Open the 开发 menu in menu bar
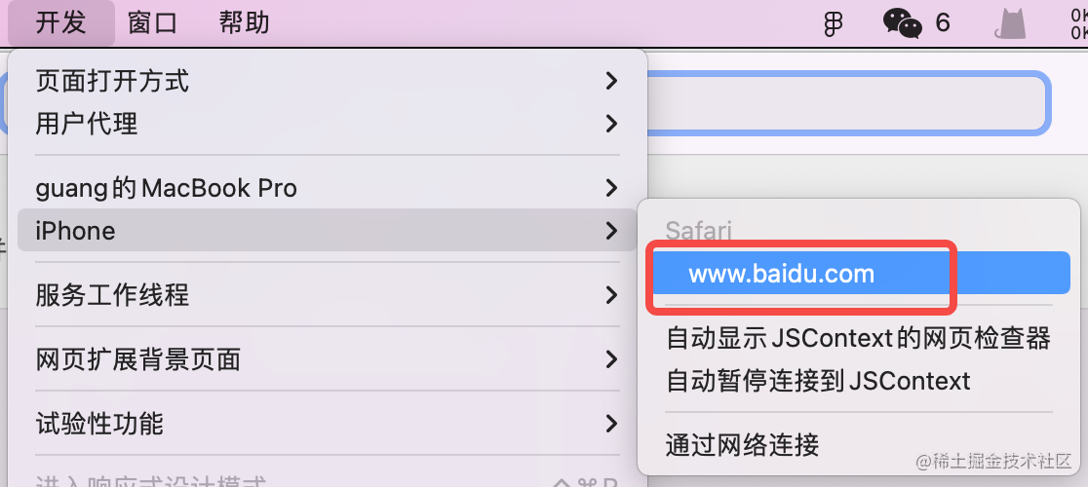Viewport: 1088px width, 487px height. [61, 22]
